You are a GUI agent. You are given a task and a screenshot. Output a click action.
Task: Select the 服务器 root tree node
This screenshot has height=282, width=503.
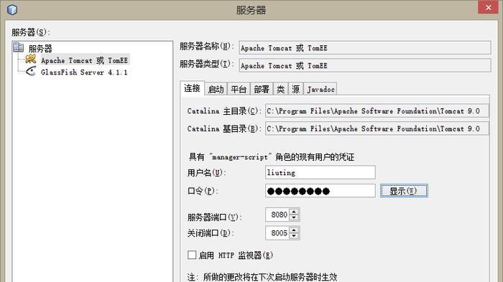(40, 48)
